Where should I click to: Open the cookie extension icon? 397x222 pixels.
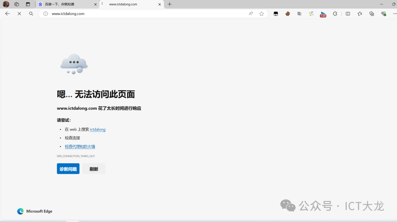pos(288,14)
